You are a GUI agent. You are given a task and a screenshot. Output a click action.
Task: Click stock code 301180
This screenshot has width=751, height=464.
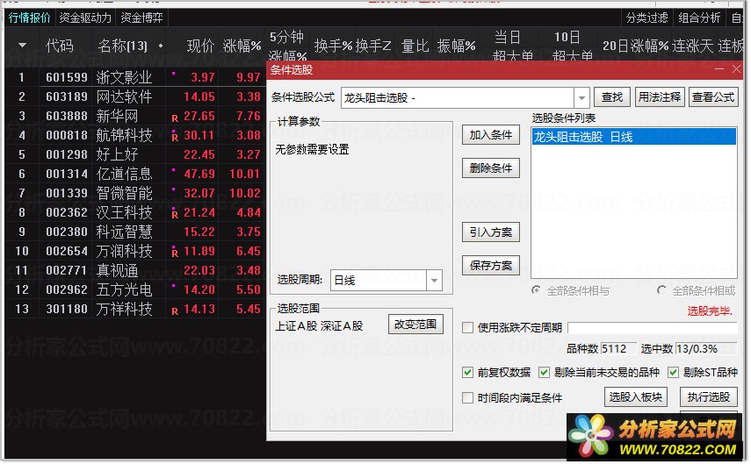[x=67, y=309]
